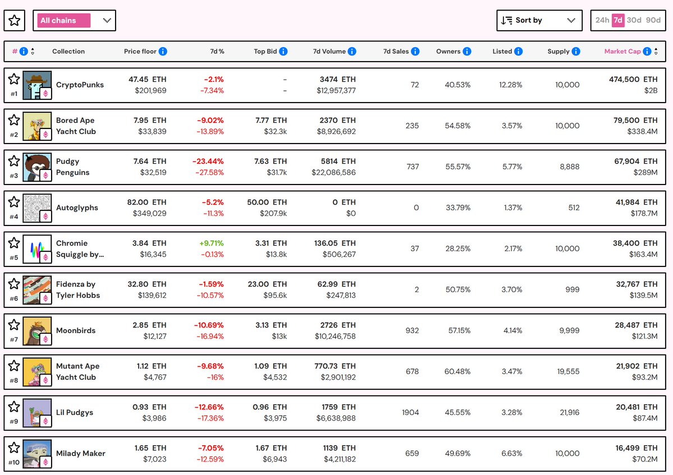Mark Lil Pudgys as favorite
Viewport: 673px width, 475px height.
14,407
